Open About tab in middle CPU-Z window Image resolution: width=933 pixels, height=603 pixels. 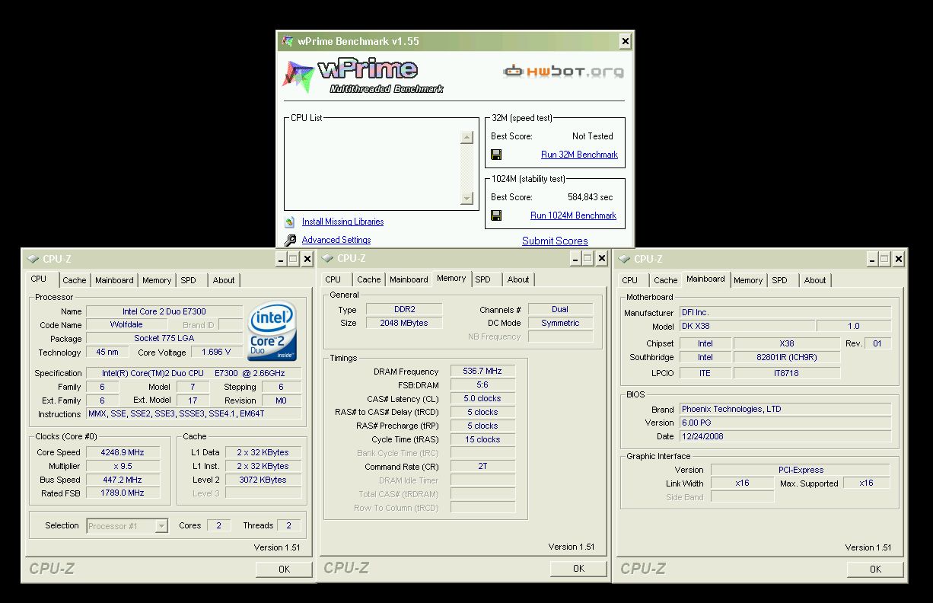[518, 279]
